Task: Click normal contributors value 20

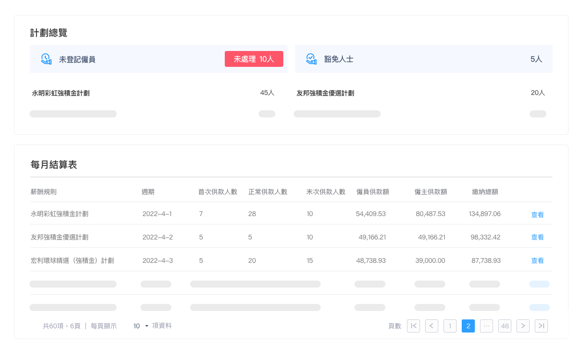Action: click(x=252, y=260)
